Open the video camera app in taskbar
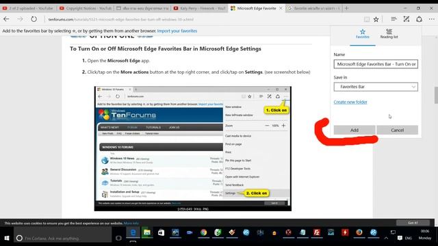The height and width of the screenshot is (246, 438). click(x=190, y=232)
